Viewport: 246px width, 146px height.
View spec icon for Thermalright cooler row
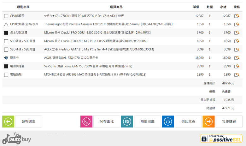coord(237,24)
